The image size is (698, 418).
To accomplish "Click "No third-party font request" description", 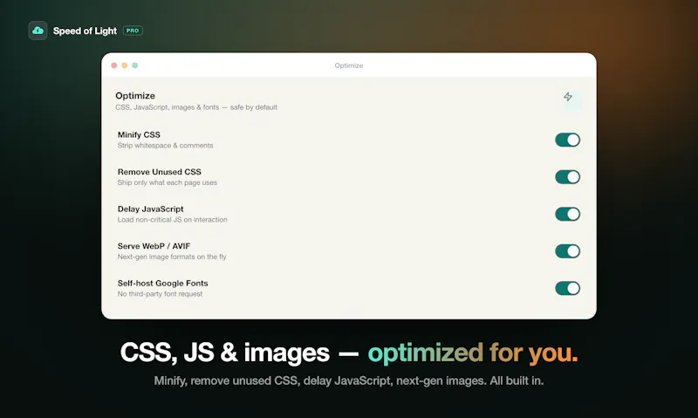I will point(160,294).
